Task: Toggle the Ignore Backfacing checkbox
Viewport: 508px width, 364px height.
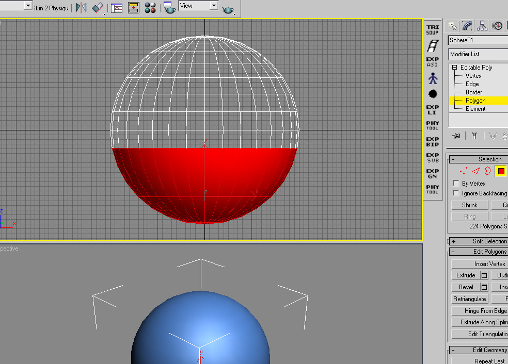Action: (456, 193)
